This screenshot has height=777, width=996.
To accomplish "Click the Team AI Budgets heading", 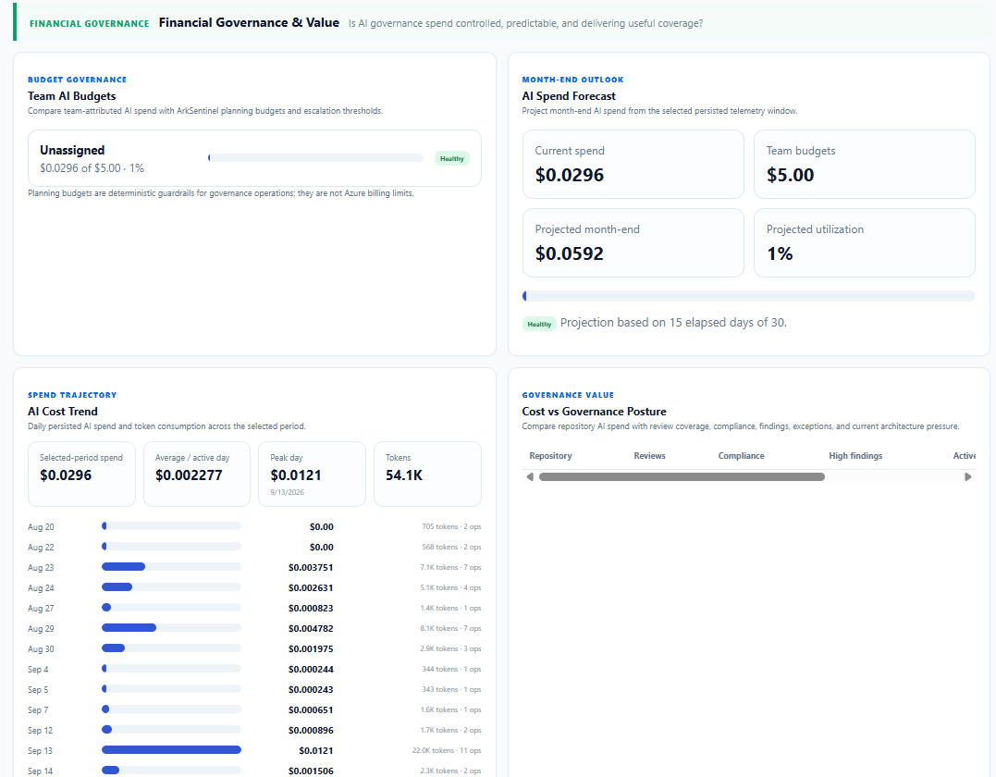I will tap(72, 96).
